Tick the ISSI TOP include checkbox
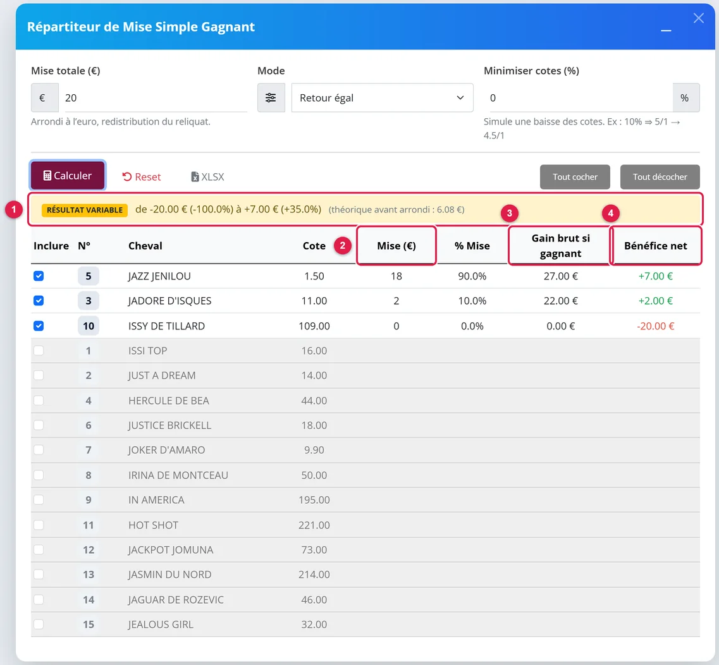The width and height of the screenshot is (719, 665). [39, 351]
